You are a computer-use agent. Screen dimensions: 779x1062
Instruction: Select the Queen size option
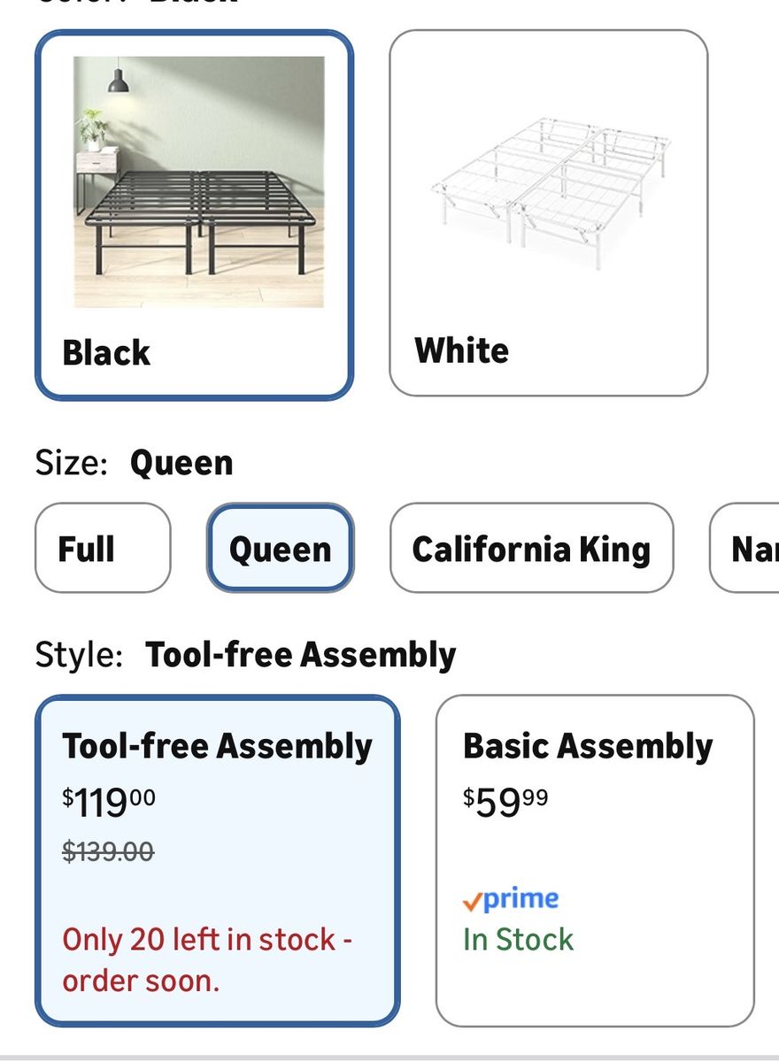point(280,549)
